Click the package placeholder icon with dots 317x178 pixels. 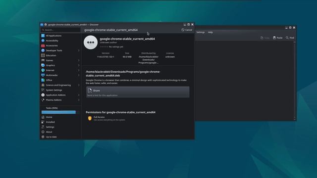click(91, 43)
